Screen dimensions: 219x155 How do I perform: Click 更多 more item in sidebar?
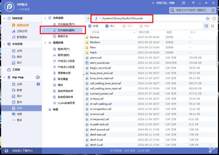point(17,120)
